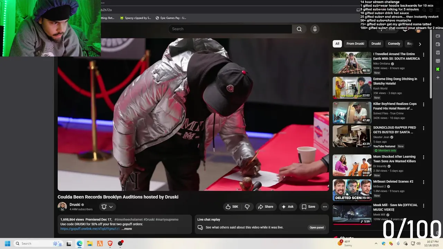This screenshot has height=249, width=443.
Task: Open Mom Shocked video thumbnail
Action: point(352,165)
